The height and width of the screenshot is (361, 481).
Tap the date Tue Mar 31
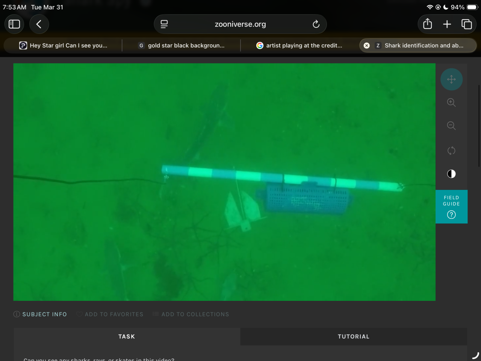coord(47,7)
